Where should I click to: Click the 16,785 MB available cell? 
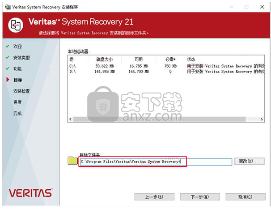pos(139,66)
